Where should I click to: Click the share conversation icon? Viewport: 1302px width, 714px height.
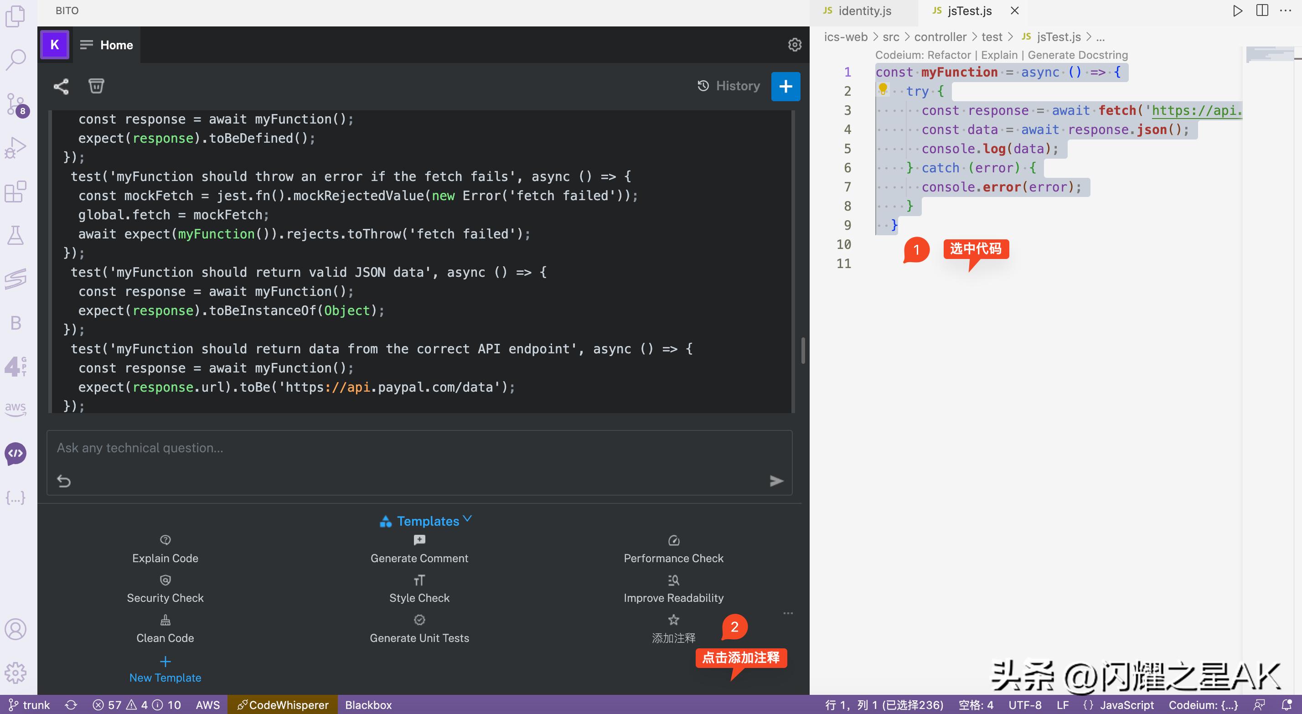pyautogui.click(x=61, y=87)
